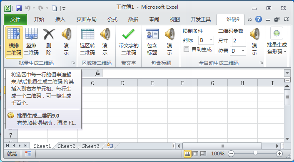
Task: Minimize the ribbon with caret icon
Action: coord(249,20)
